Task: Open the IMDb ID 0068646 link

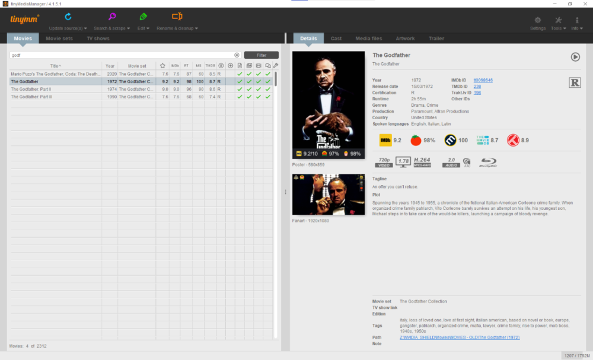Action: pos(484,79)
